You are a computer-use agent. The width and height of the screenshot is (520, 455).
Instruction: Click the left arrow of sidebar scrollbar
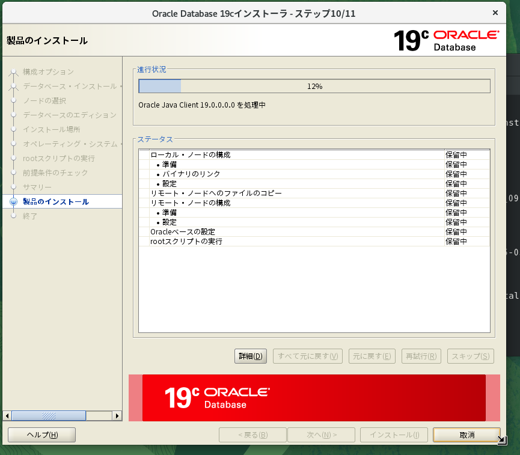[x=7, y=415]
